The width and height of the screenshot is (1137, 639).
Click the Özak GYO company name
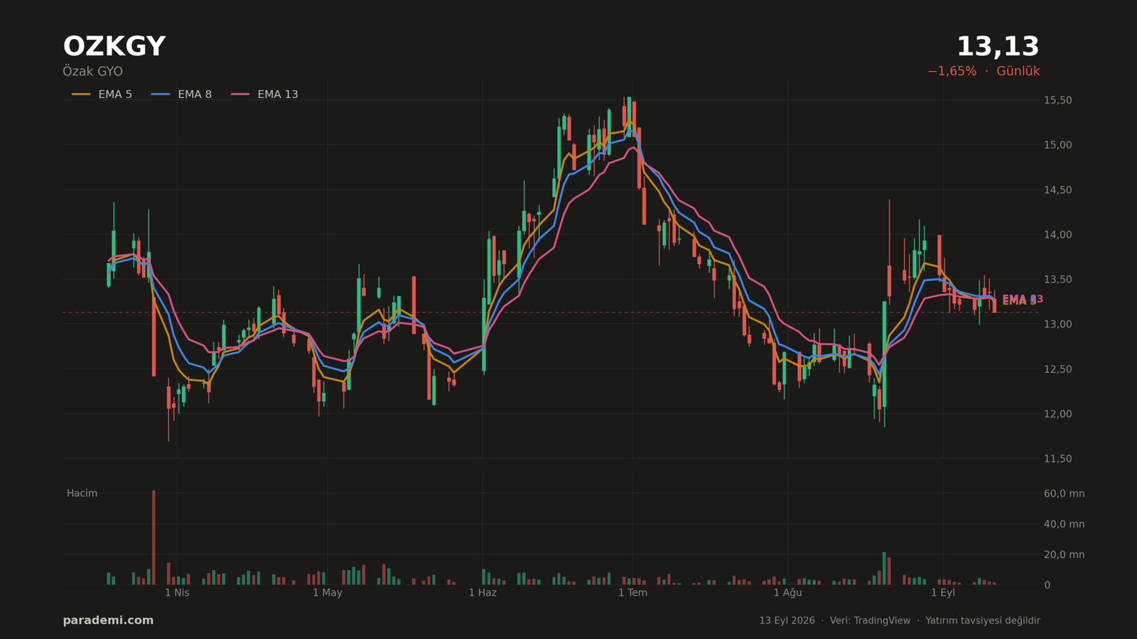92,72
